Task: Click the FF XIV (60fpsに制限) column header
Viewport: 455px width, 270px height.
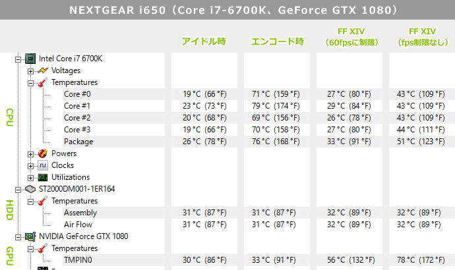Action: tap(351, 37)
